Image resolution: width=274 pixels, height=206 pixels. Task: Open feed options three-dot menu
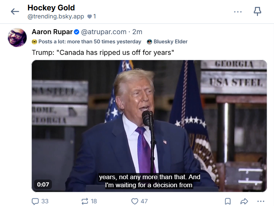238,12
